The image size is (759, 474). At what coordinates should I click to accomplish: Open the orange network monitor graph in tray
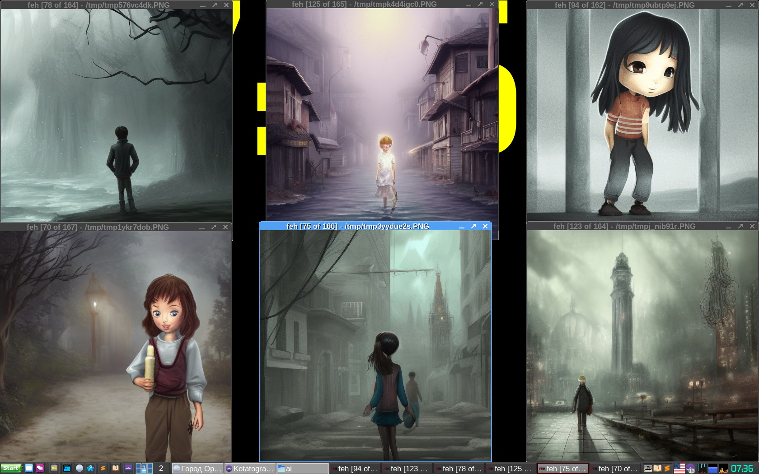tap(724, 469)
